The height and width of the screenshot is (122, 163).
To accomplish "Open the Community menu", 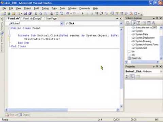I will coord(85,8).
